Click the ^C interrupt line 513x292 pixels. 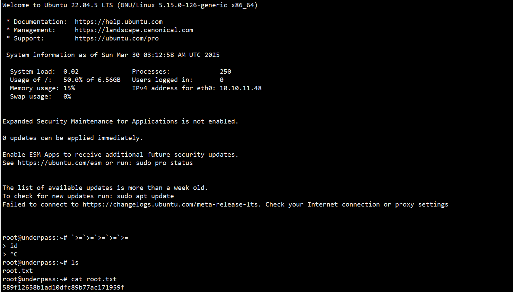point(14,254)
